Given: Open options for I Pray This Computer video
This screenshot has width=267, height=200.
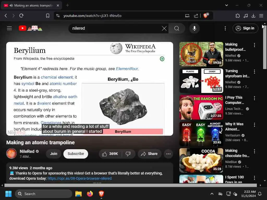Looking at the screenshot, I should (254, 98).
